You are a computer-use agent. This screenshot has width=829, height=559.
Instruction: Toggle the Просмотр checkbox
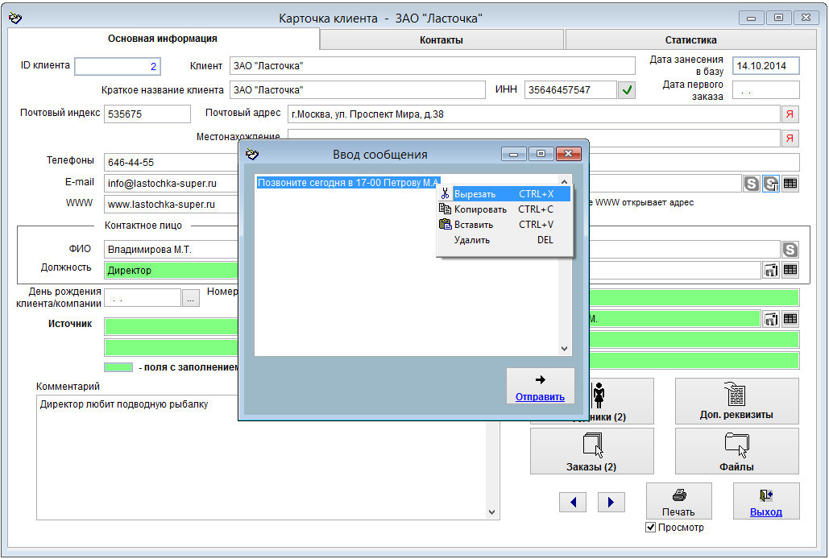(651, 528)
